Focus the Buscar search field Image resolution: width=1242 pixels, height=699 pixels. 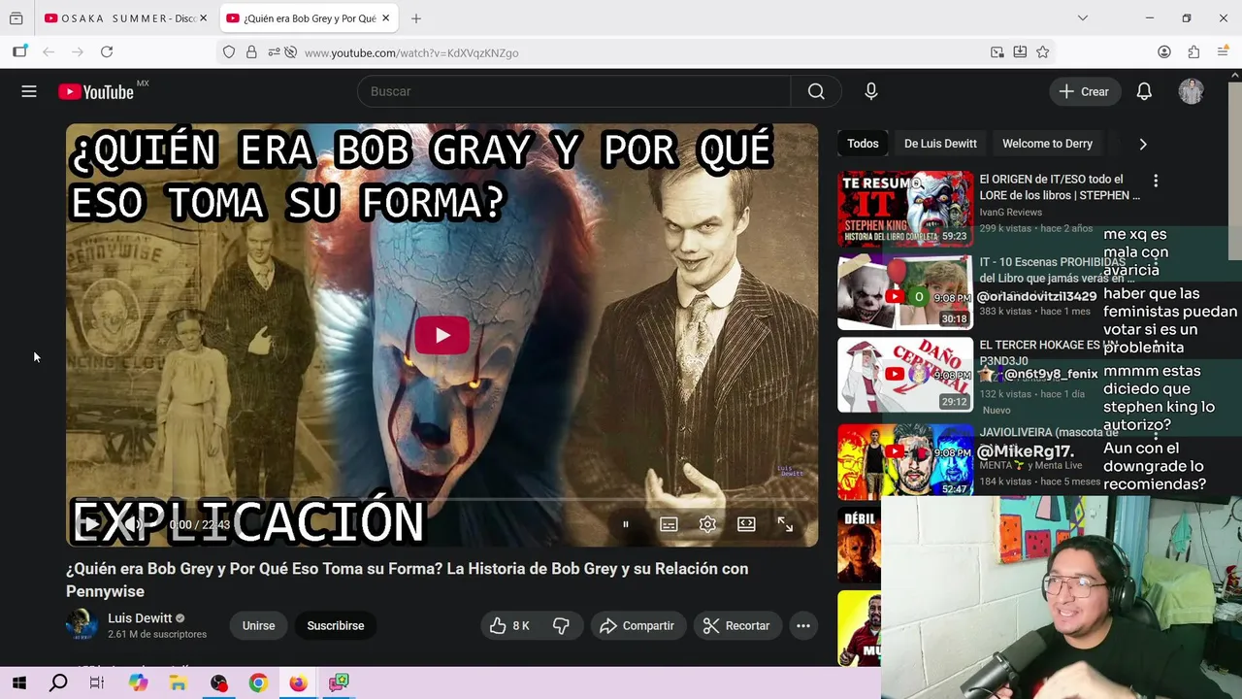pyautogui.click(x=574, y=91)
